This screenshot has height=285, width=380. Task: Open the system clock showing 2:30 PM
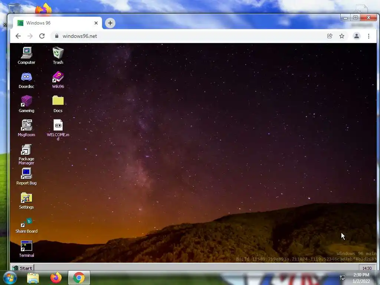(x=361, y=278)
